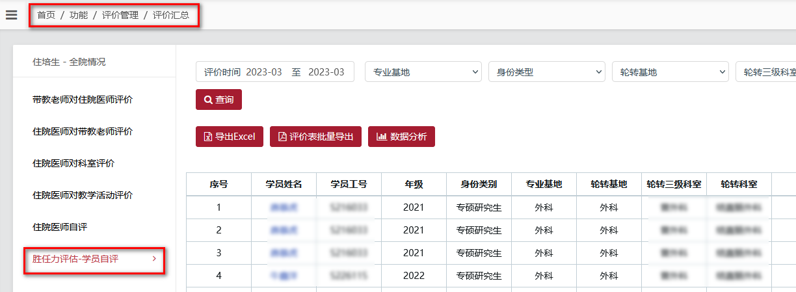Open student name link in row 3
Image resolution: width=796 pixels, height=292 pixels.
tap(284, 253)
